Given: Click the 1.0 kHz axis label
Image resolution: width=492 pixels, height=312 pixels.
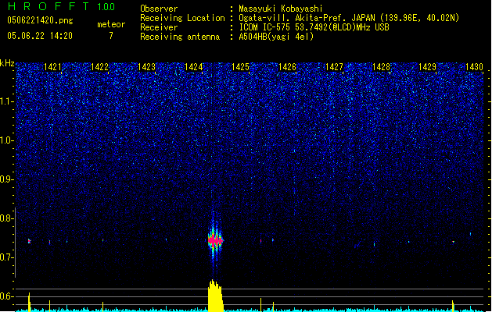Looking at the screenshot, I should (x=6, y=140).
